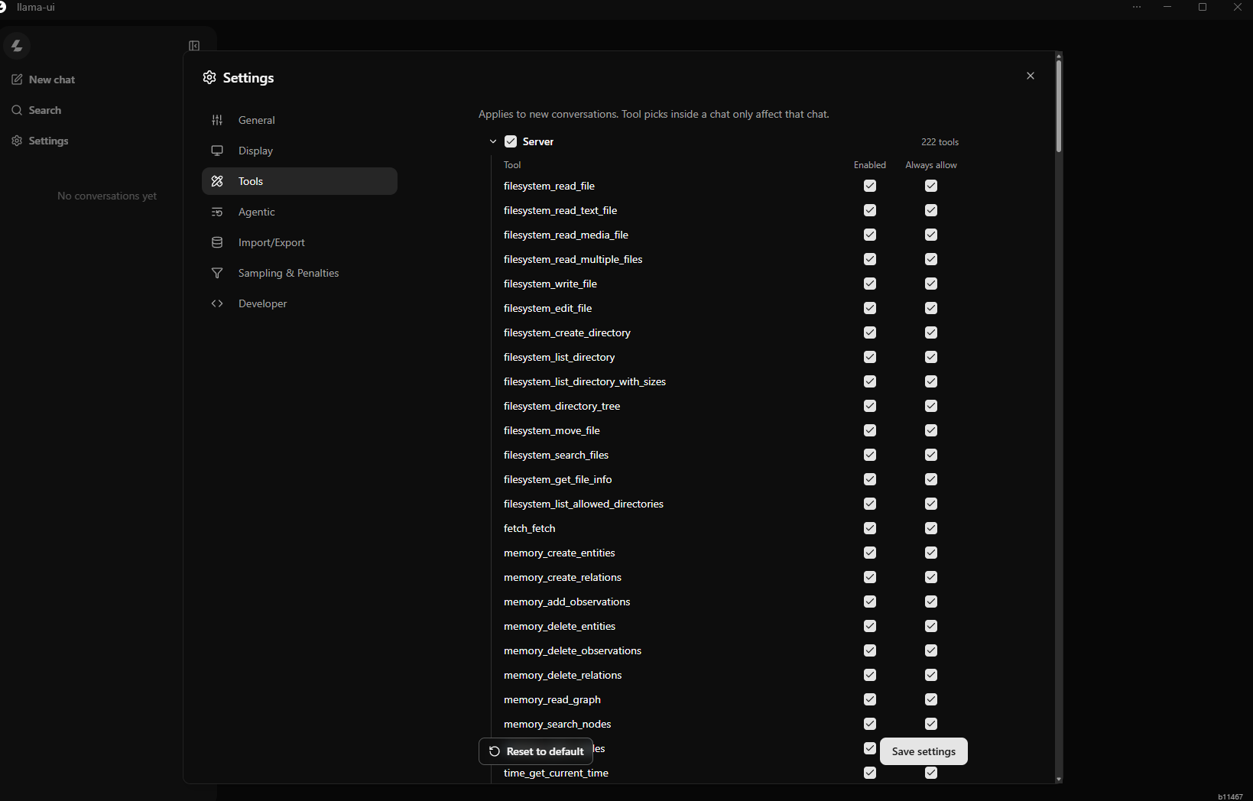The height and width of the screenshot is (801, 1253).
Task: Toggle Always allow for filesystem_edit_file
Action: (x=931, y=308)
